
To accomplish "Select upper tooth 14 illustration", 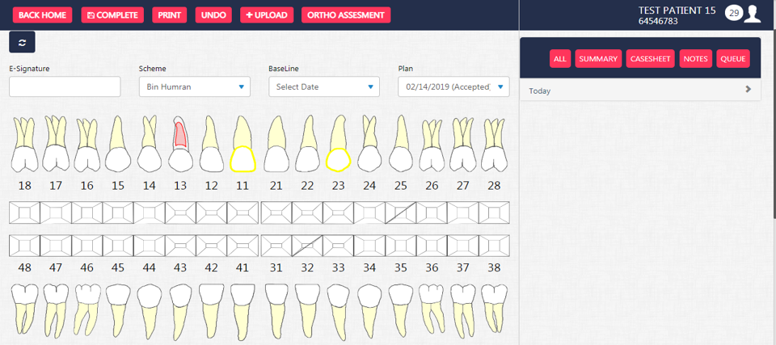I will point(149,144).
